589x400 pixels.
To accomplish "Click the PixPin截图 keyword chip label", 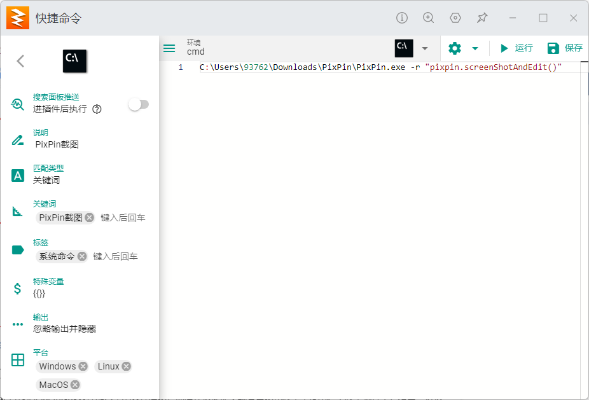I will coord(61,218).
